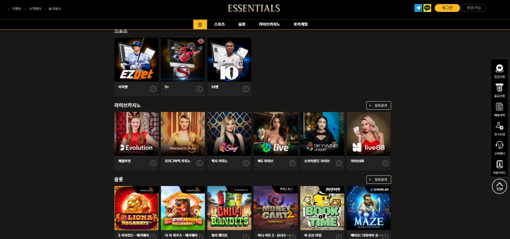Open the usage guide (이용가이드) sidebar icon
The image size is (510, 239).
(499, 167)
